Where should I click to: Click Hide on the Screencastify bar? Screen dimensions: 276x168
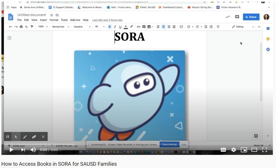point(184,145)
